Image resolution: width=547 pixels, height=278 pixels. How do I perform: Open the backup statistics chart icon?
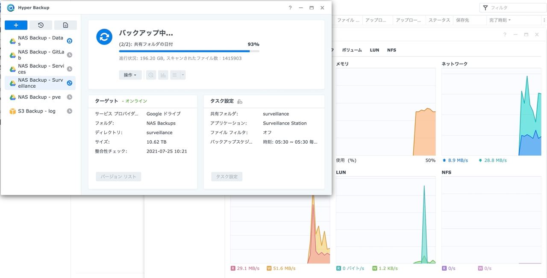tap(163, 75)
